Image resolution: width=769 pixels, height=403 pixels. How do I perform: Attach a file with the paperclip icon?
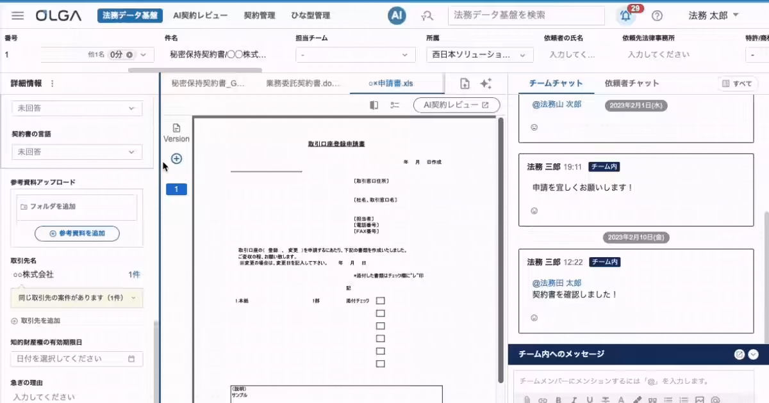pos(527,399)
